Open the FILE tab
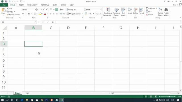This screenshot has height=102, width=182. click(x=4, y=5)
